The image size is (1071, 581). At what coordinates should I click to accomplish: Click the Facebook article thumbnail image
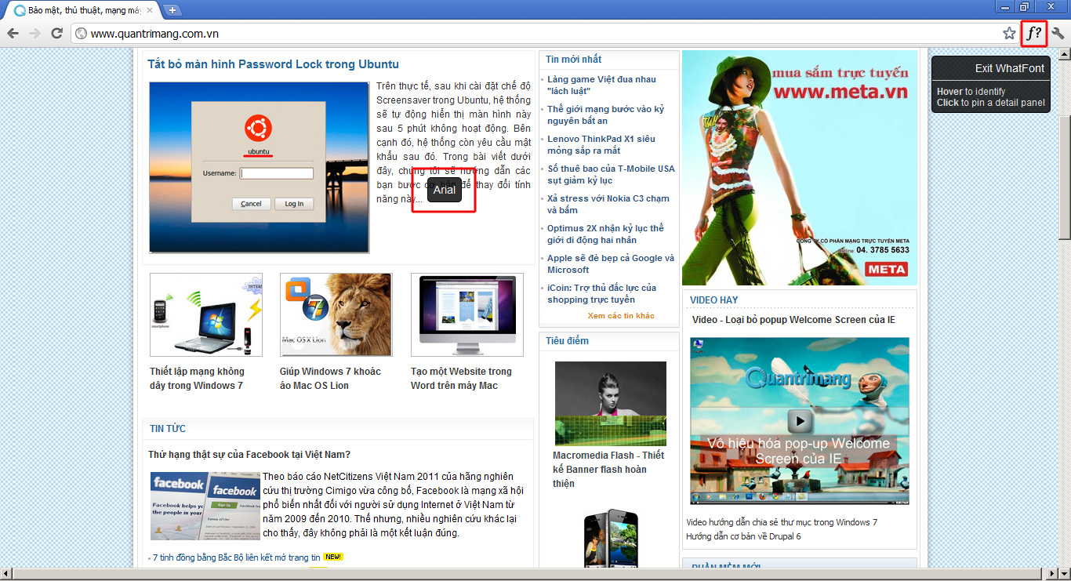coord(205,506)
